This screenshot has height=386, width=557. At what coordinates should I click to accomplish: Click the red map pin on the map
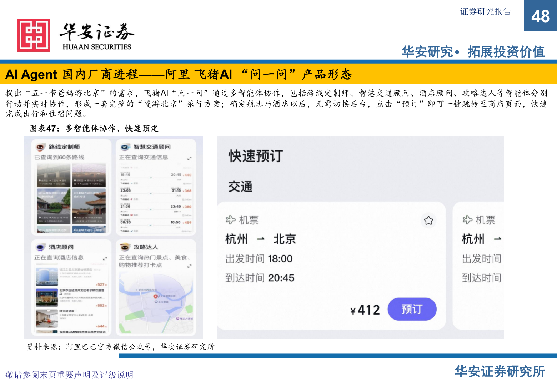(155, 296)
